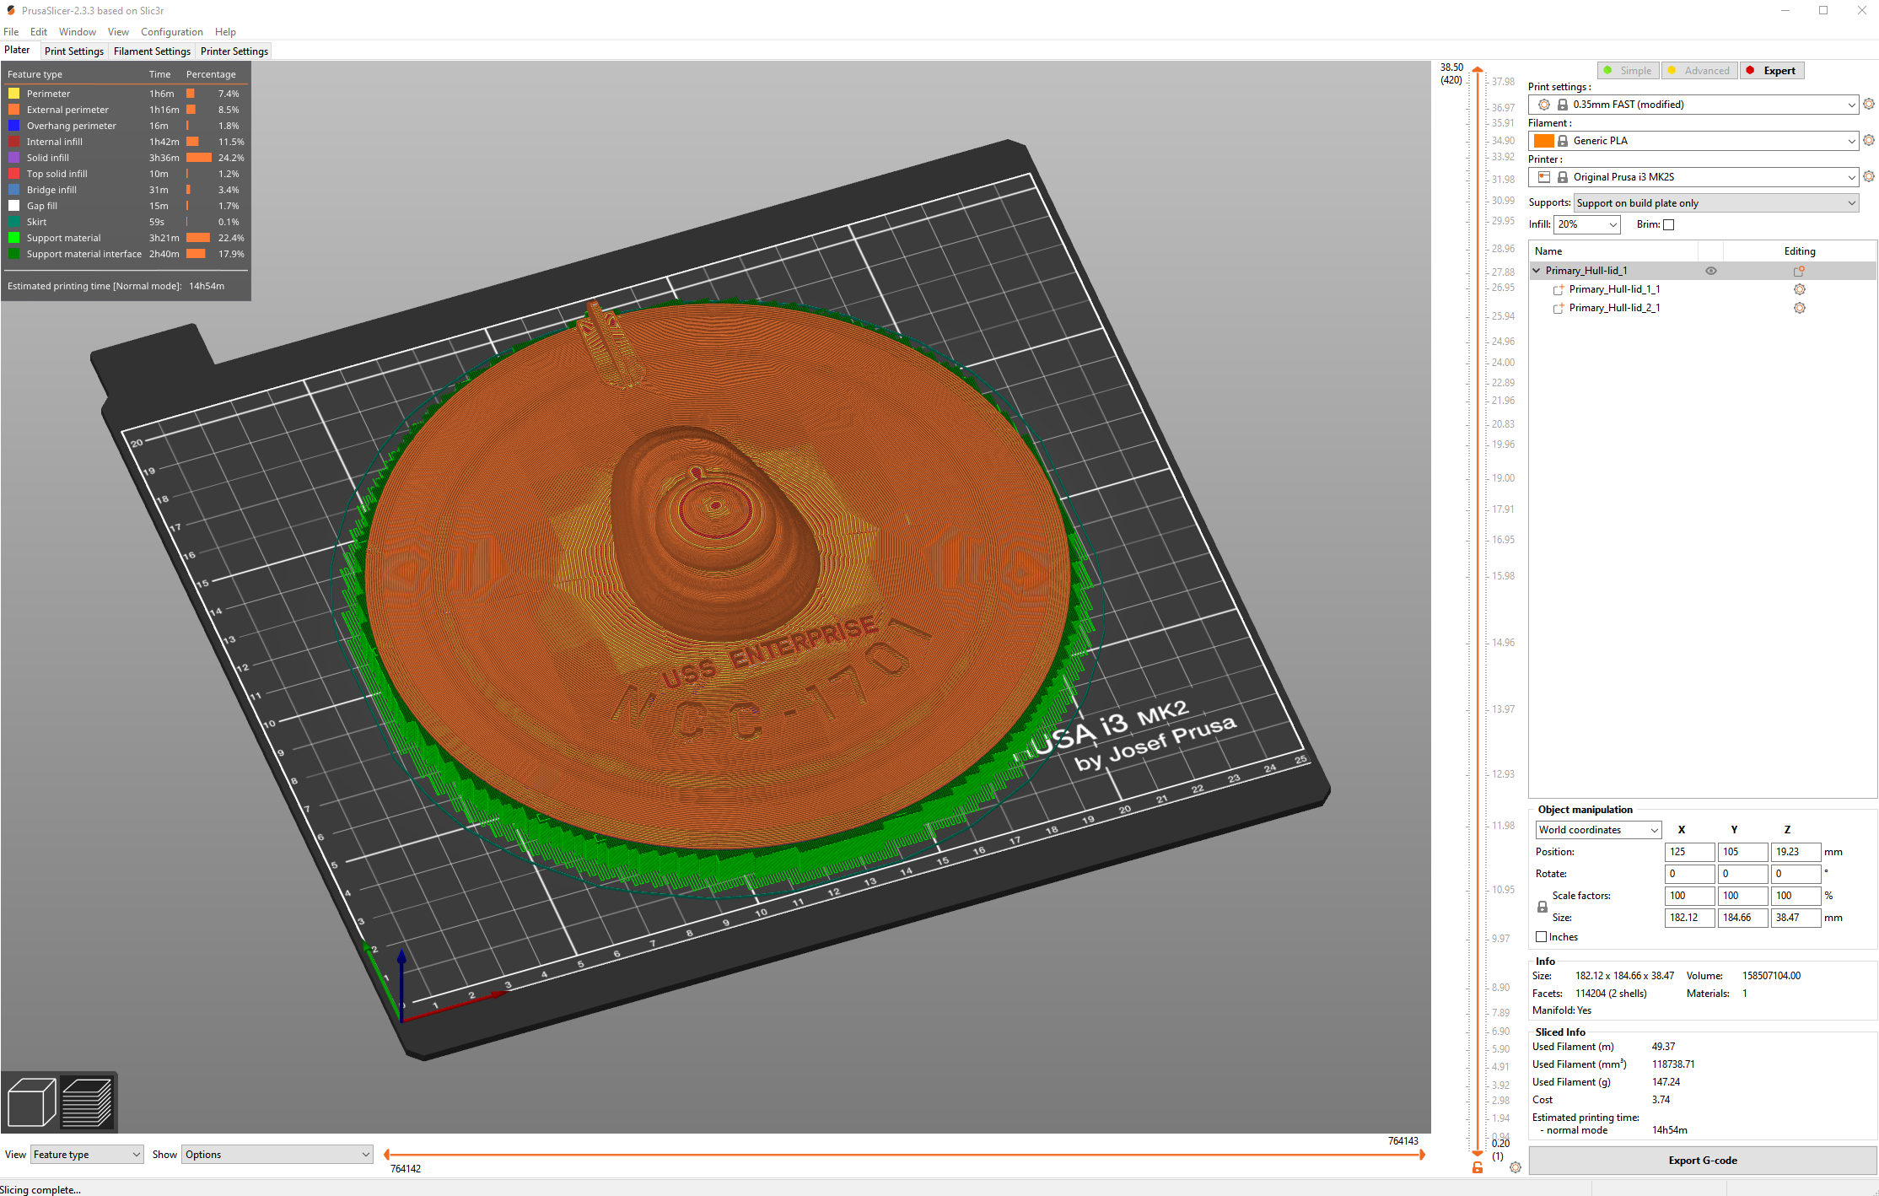
Task: Open World coordinates dropdown
Action: (x=1598, y=830)
